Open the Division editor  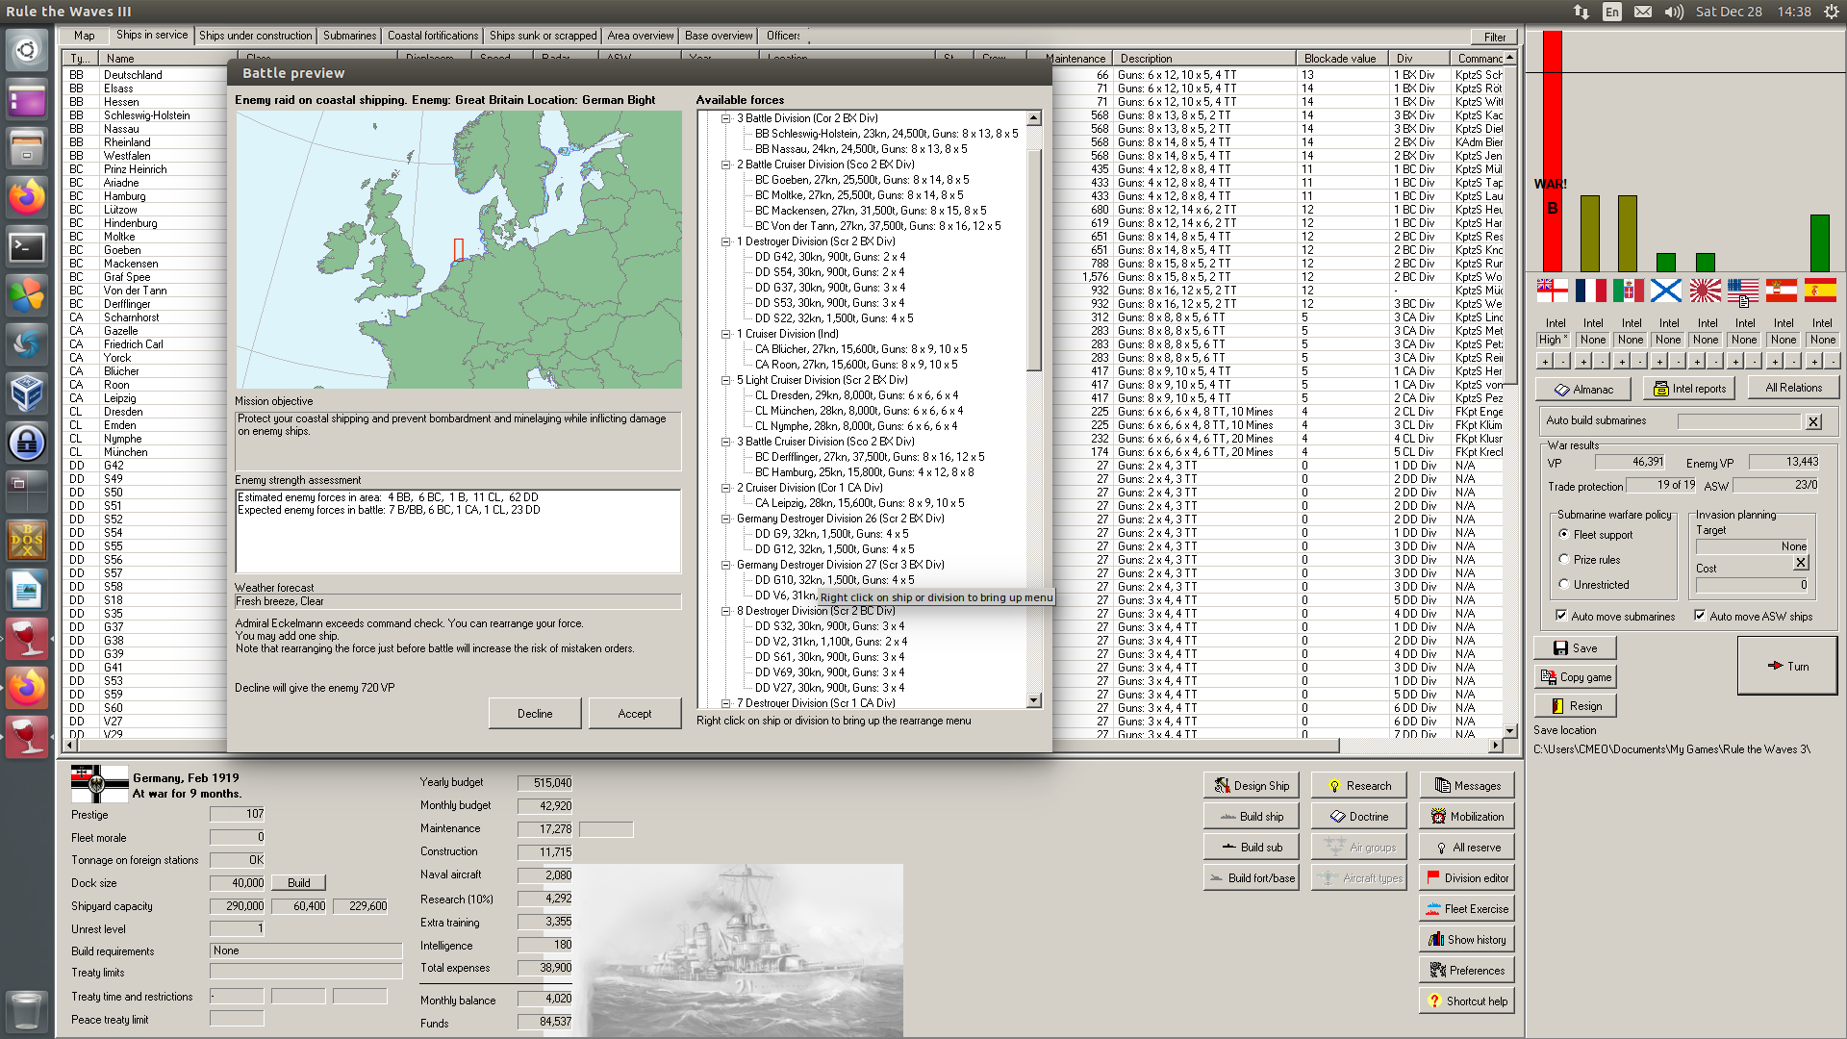click(x=1466, y=878)
